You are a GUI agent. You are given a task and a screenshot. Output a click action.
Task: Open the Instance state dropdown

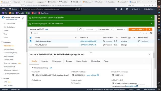105,29
